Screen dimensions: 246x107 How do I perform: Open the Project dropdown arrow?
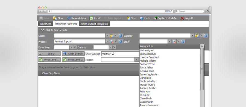[107, 42]
